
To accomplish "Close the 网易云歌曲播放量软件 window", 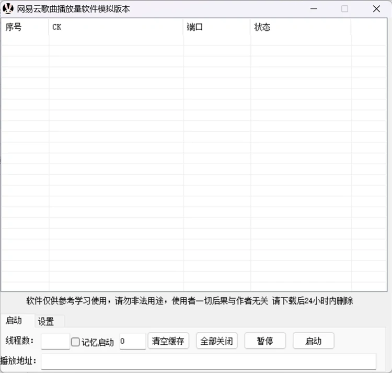I will coord(376,9).
